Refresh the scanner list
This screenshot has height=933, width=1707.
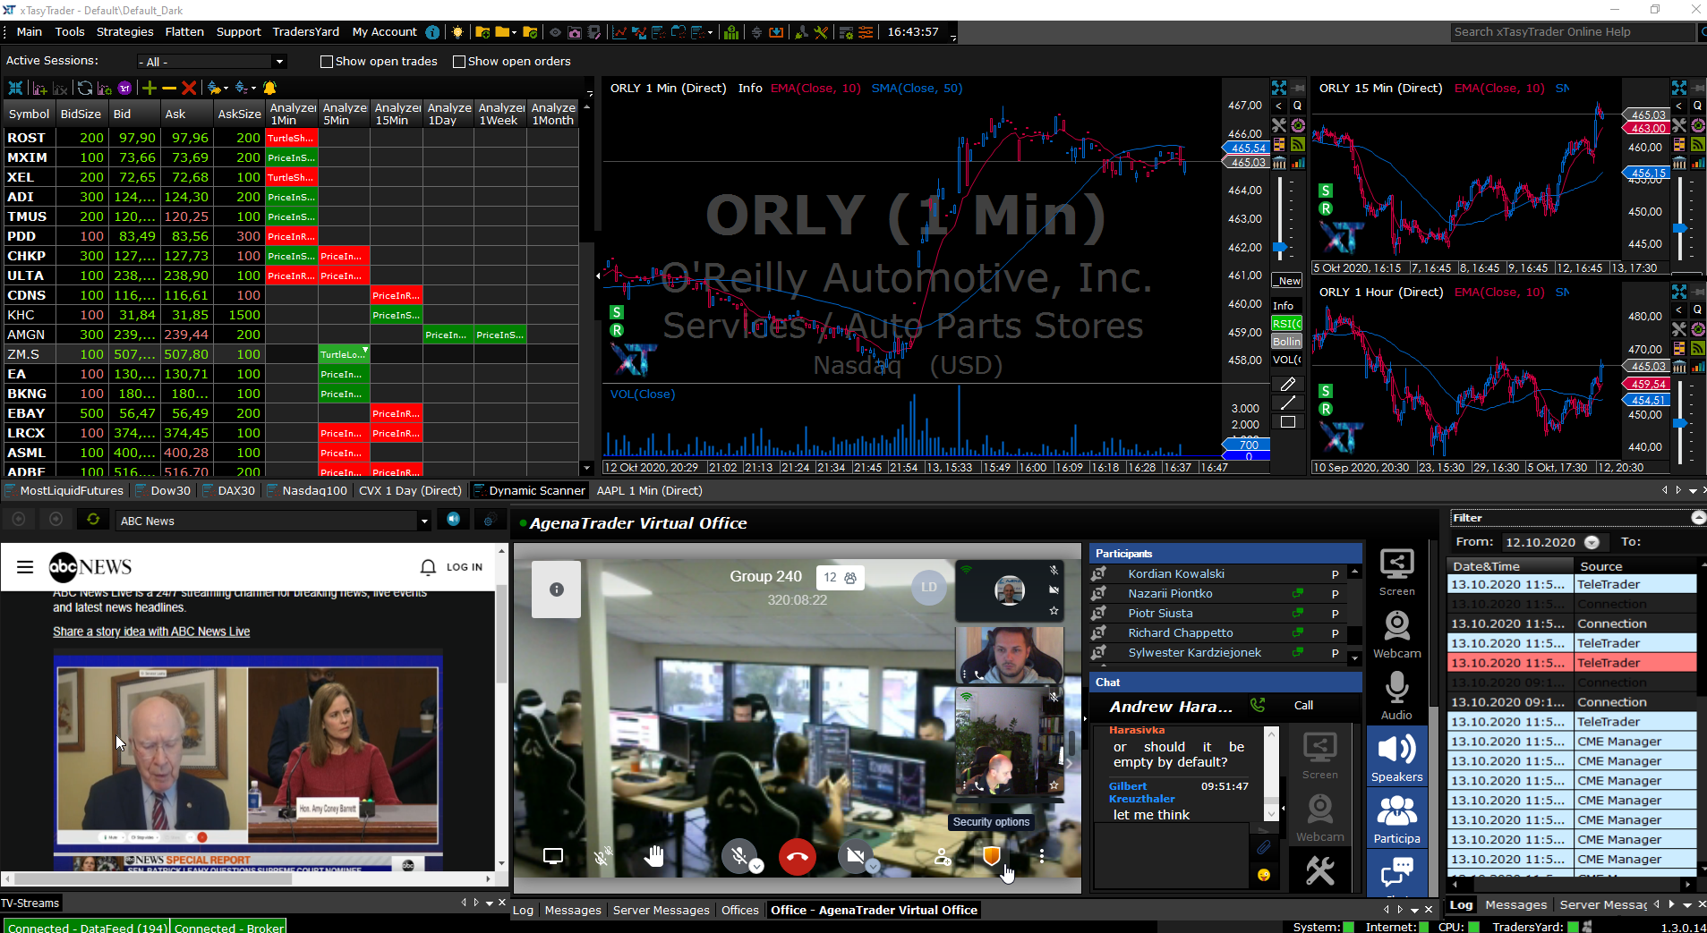tap(84, 88)
